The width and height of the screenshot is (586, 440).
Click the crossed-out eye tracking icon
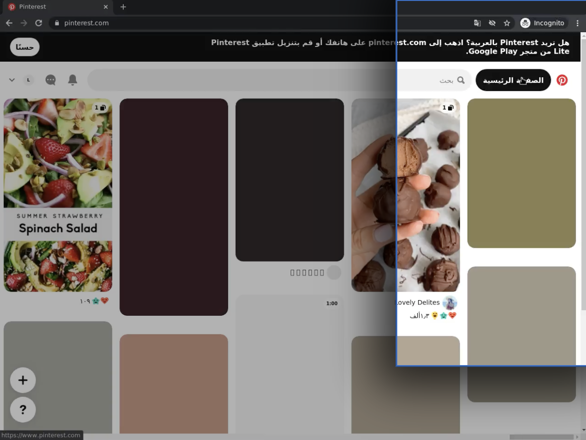492,23
